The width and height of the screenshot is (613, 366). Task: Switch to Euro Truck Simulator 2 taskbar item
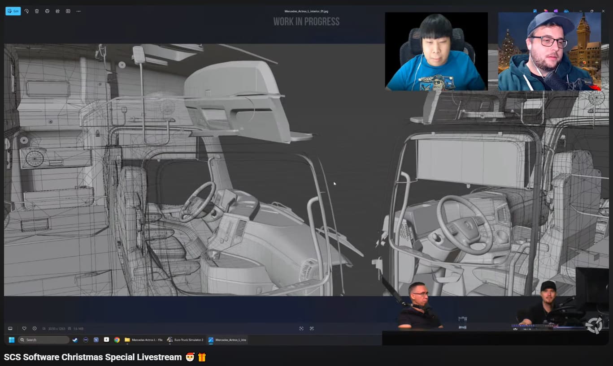[185, 340]
